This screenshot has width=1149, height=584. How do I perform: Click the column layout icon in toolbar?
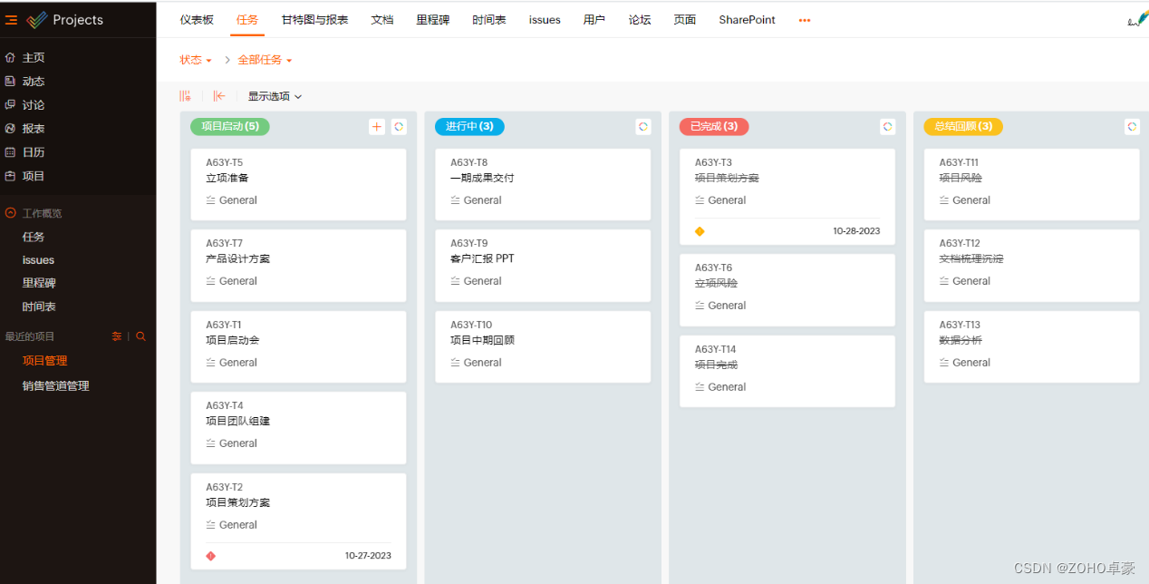click(185, 96)
